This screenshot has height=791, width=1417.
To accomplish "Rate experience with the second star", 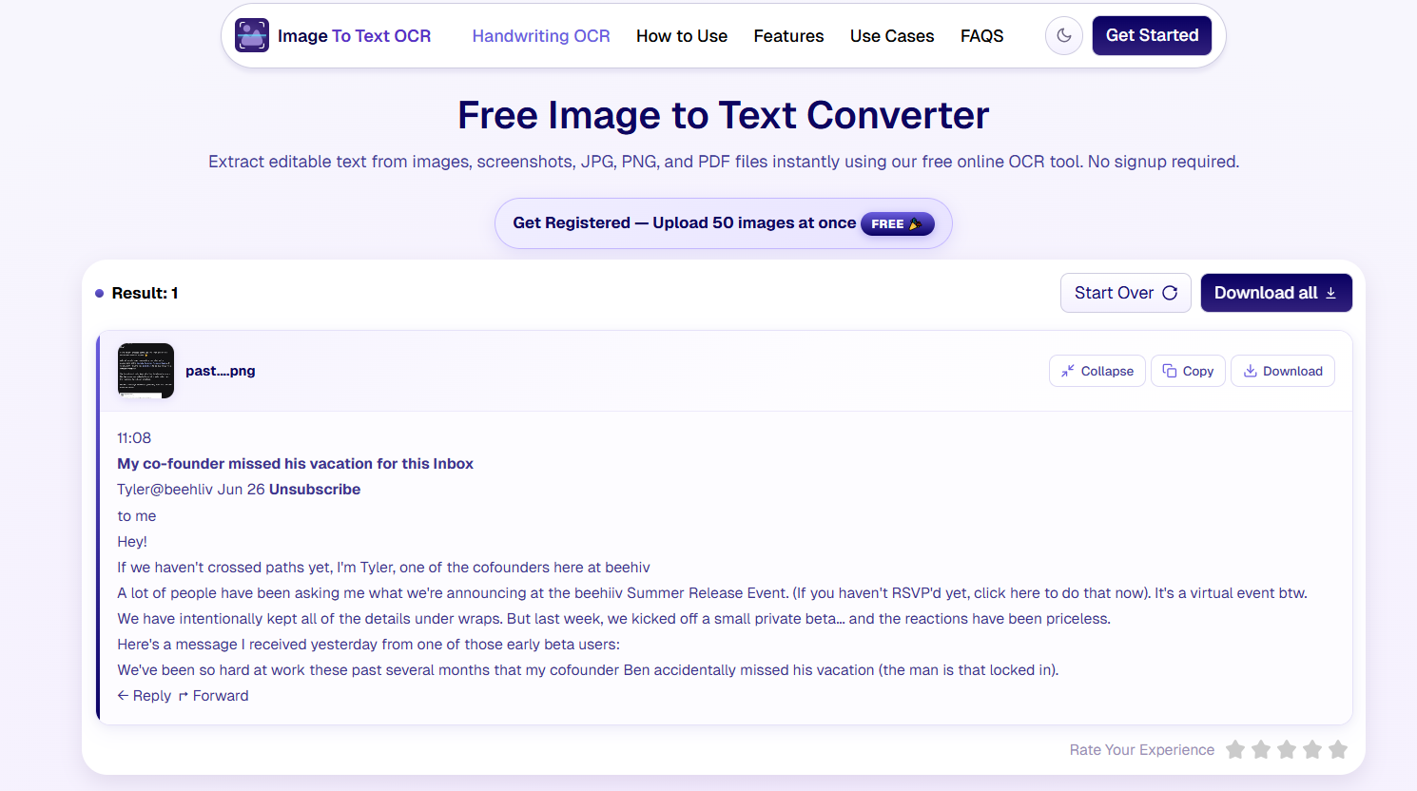I will [1261, 750].
